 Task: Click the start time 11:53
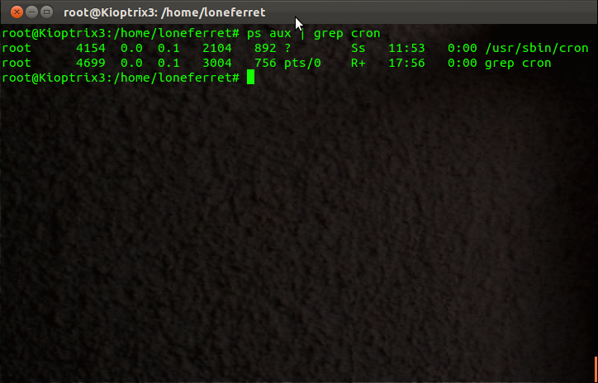[406, 48]
